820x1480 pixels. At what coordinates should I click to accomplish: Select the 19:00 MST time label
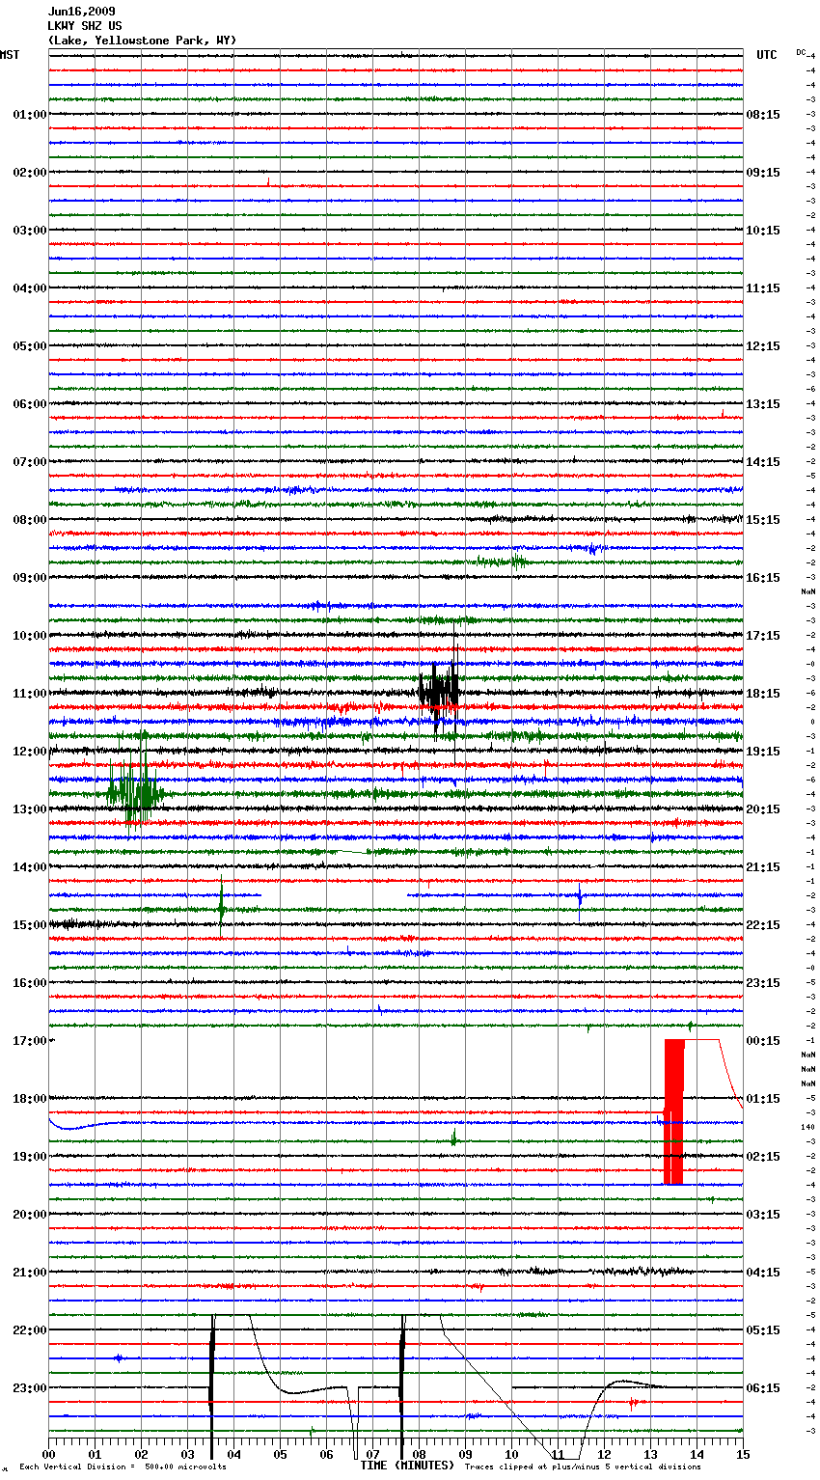29,1157
